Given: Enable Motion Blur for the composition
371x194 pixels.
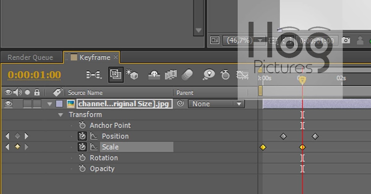Looking at the screenshot, I should 187,74.
